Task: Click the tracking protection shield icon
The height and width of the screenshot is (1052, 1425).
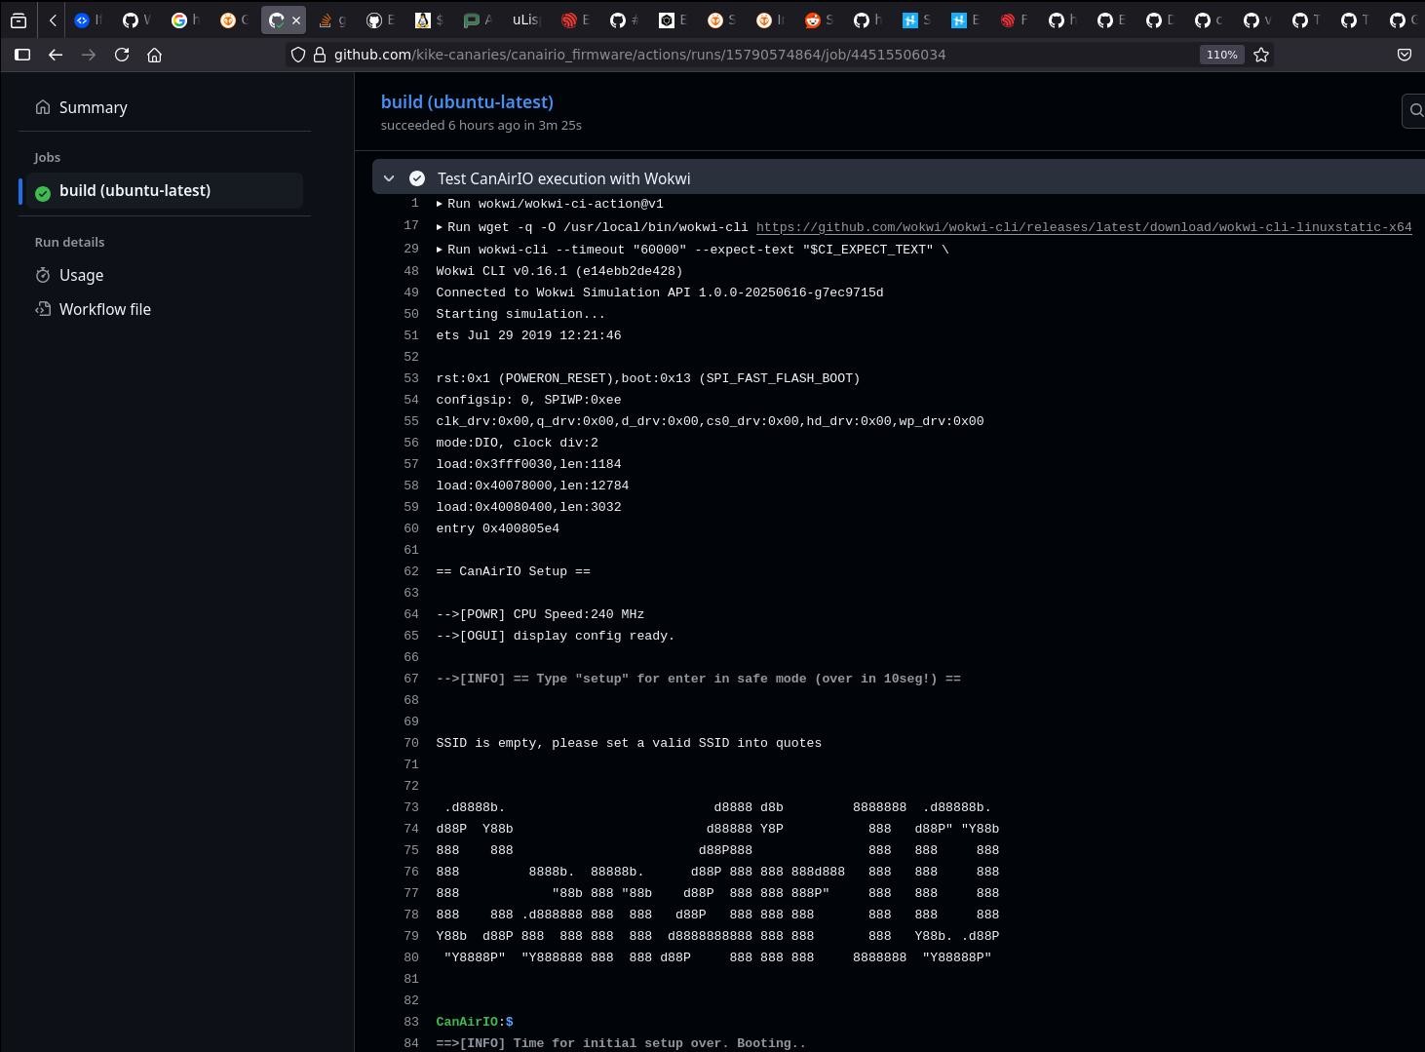Action: coord(299,55)
